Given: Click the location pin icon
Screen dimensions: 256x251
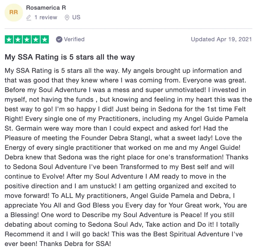Looking at the screenshot, I should 67,18.
